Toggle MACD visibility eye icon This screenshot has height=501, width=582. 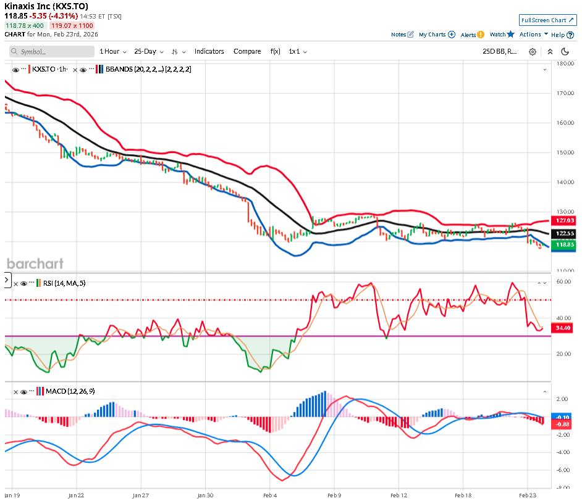pyautogui.click(x=23, y=391)
